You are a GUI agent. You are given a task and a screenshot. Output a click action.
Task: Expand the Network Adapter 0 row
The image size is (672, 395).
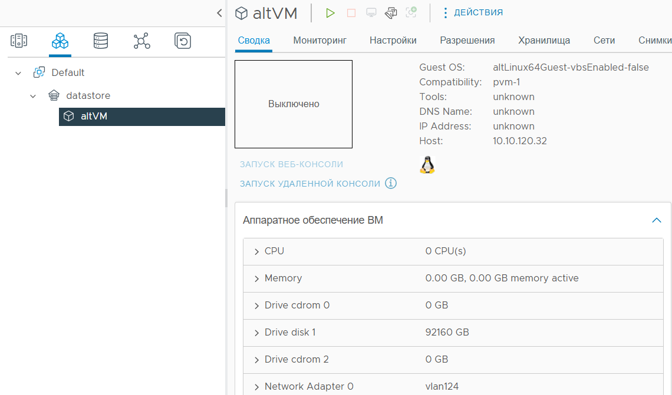(x=256, y=387)
